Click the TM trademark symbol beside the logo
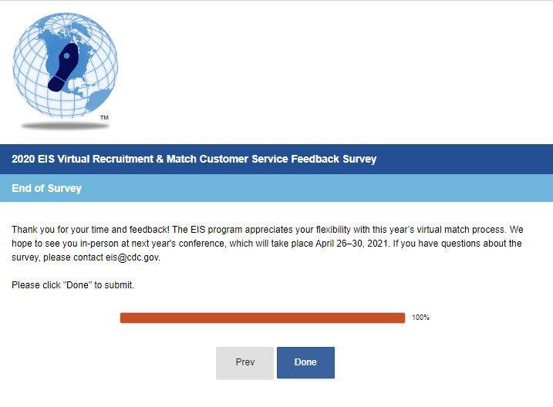This screenshot has height=407, width=553. (104, 118)
